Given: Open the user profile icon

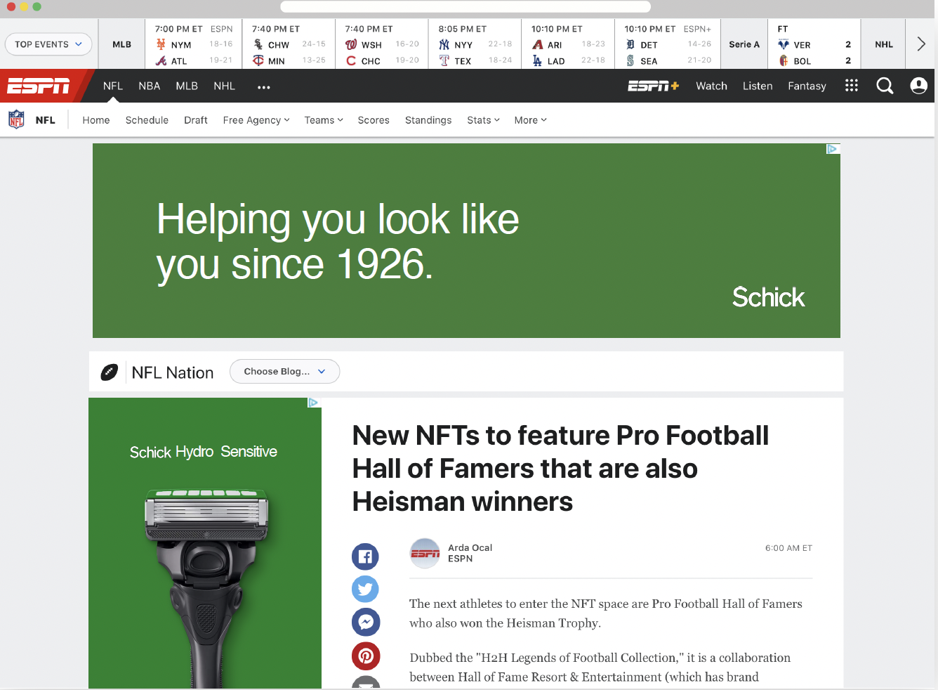Looking at the screenshot, I should pyautogui.click(x=918, y=86).
